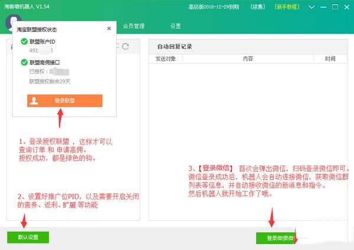Open the 新手教程 tutorial link

tap(287, 7)
